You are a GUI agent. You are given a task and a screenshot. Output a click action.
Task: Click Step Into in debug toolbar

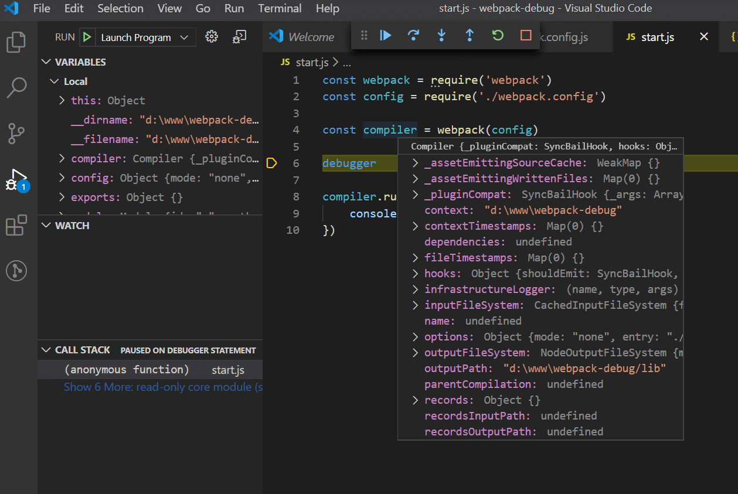[441, 36]
